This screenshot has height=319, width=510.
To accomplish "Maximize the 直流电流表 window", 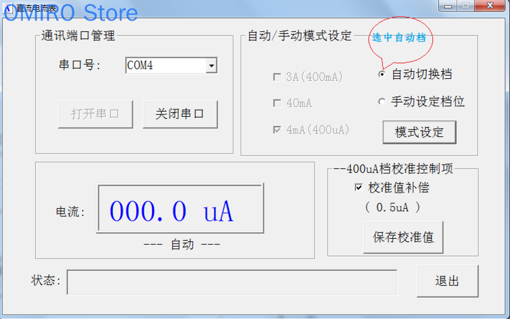I will [x=466, y=6].
